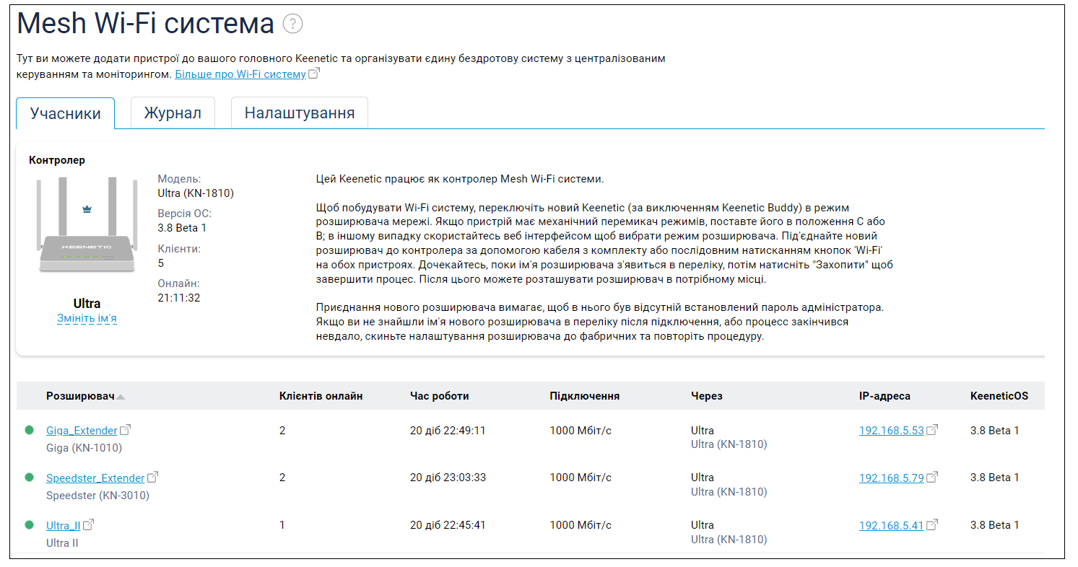The width and height of the screenshot is (1078, 567).
Task: Click 'Змініть ім'я' link under Ultra
Action: (x=87, y=318)
